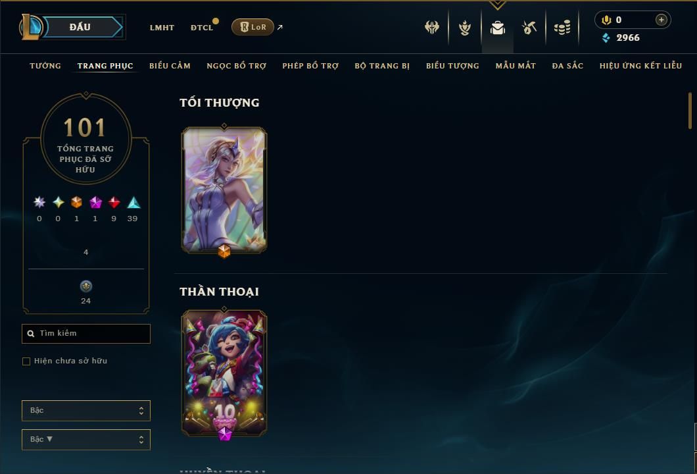Open the ĐTCL game mode

click(202, 28)
